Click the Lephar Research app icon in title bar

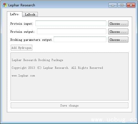point(5,5)
